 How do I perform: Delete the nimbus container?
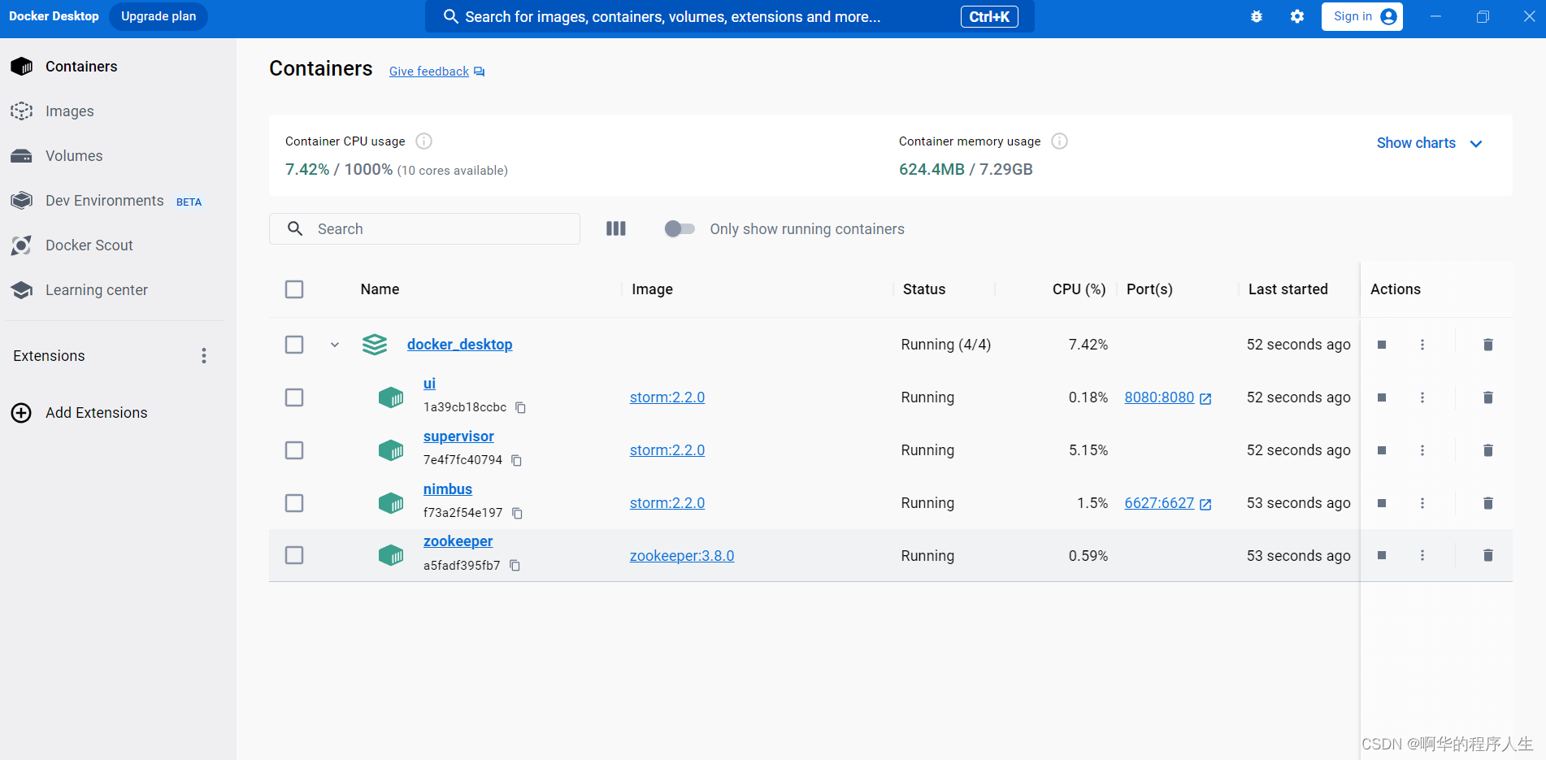click(x=1488, y=503)
